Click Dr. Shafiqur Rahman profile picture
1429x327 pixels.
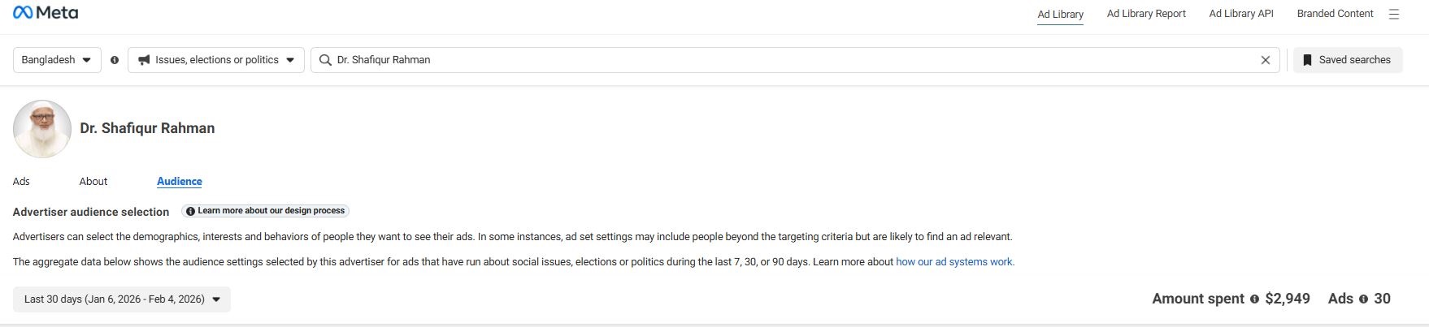(42, 129)
